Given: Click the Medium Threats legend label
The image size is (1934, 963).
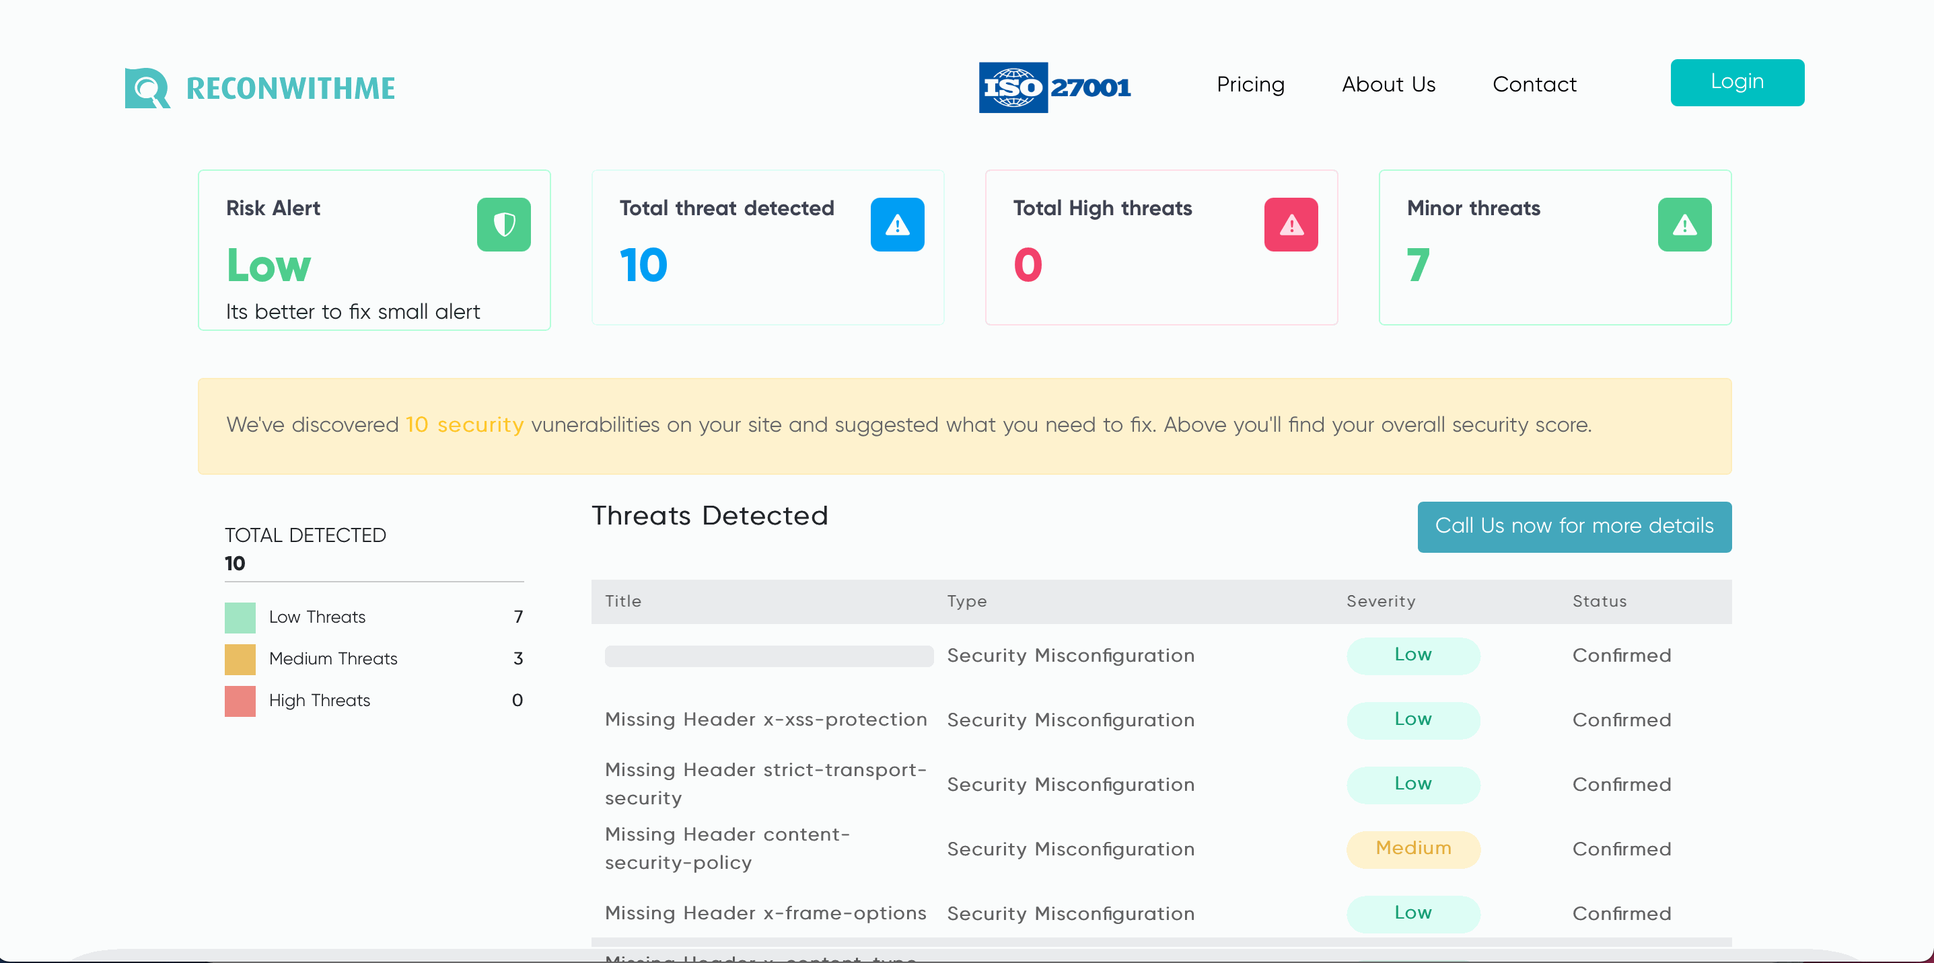Looking at the screenshot, I should click(332, 659).
